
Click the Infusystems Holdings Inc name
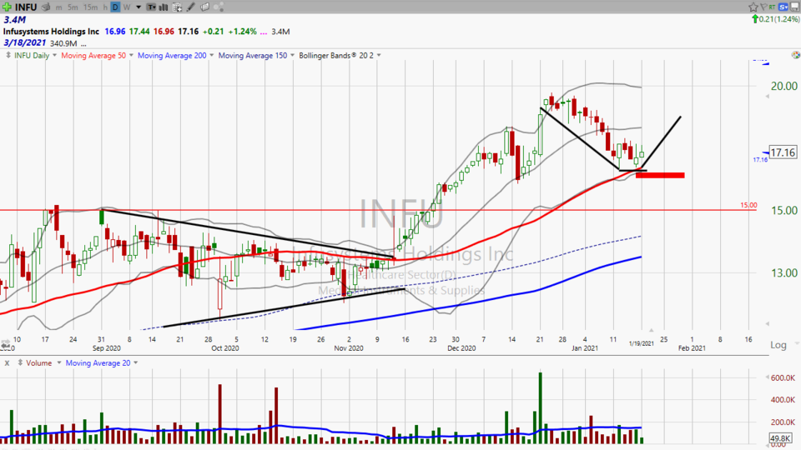pos(51,32)
